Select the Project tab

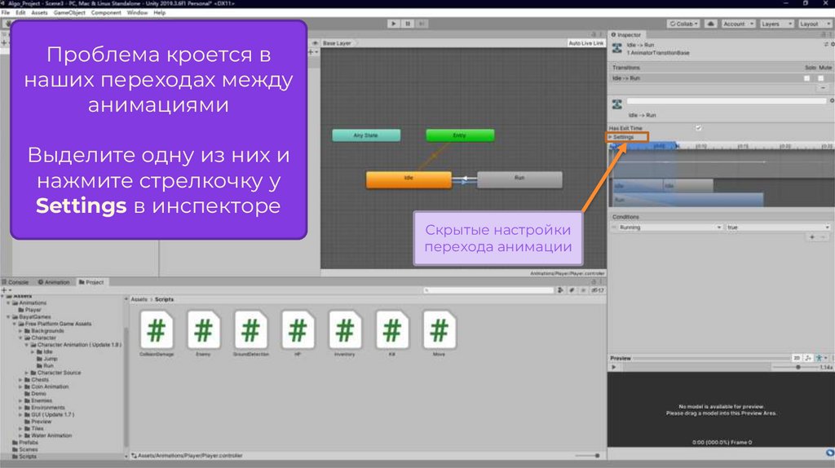tap(91, 282)
